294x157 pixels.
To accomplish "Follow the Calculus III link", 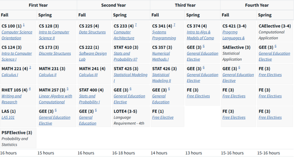I will pos(88,75).
